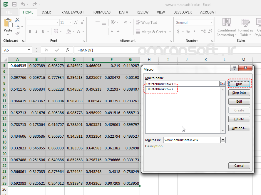This screenshot has height=195, width=261.
Task: Click the Save icon in quick access toolbar
Action: pos(14,4)
